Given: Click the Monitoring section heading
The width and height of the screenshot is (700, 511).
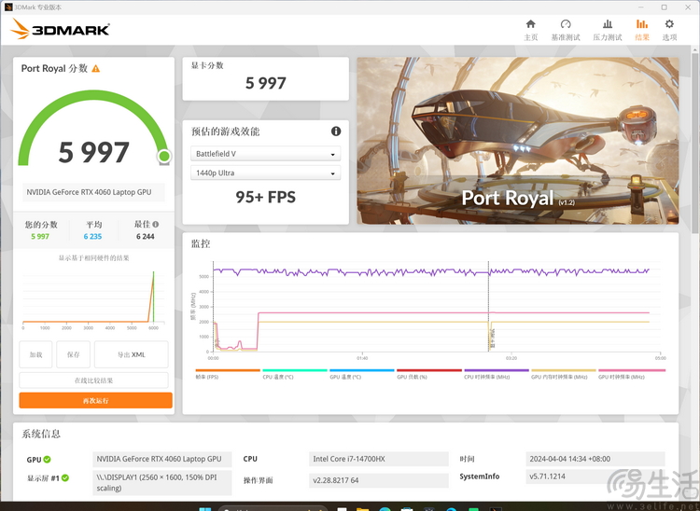Looking at the screenshot, I should (x=201, y=243).
